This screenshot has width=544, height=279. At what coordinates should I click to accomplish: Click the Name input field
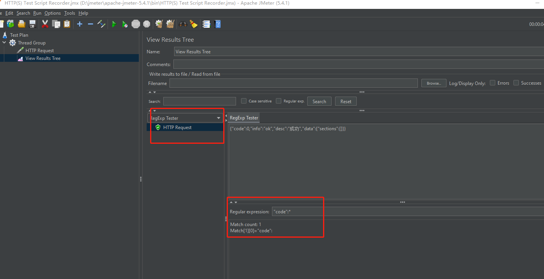[359, 52]
